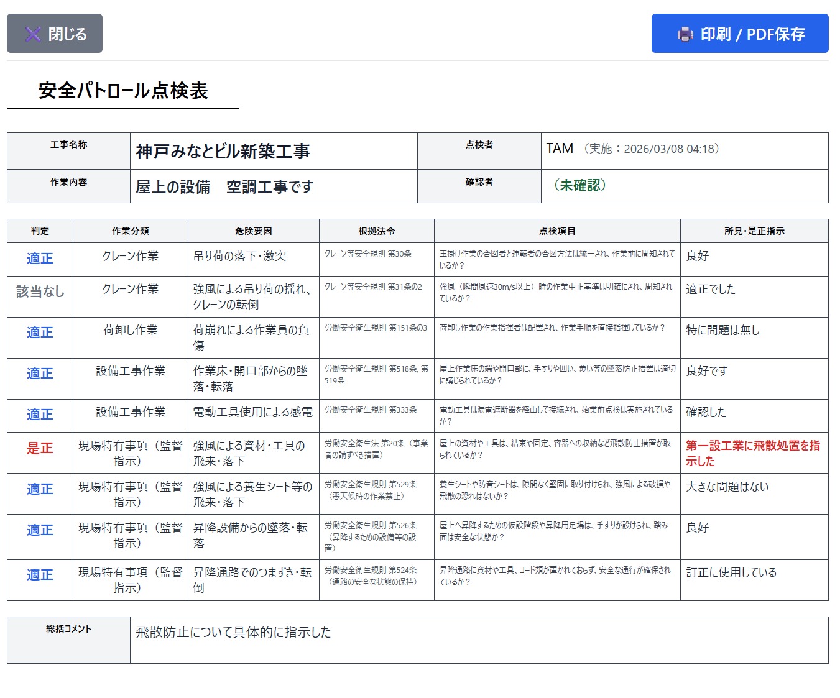Click the printer icon on the print button
The image size is (840, 698).
click(685, 34)
